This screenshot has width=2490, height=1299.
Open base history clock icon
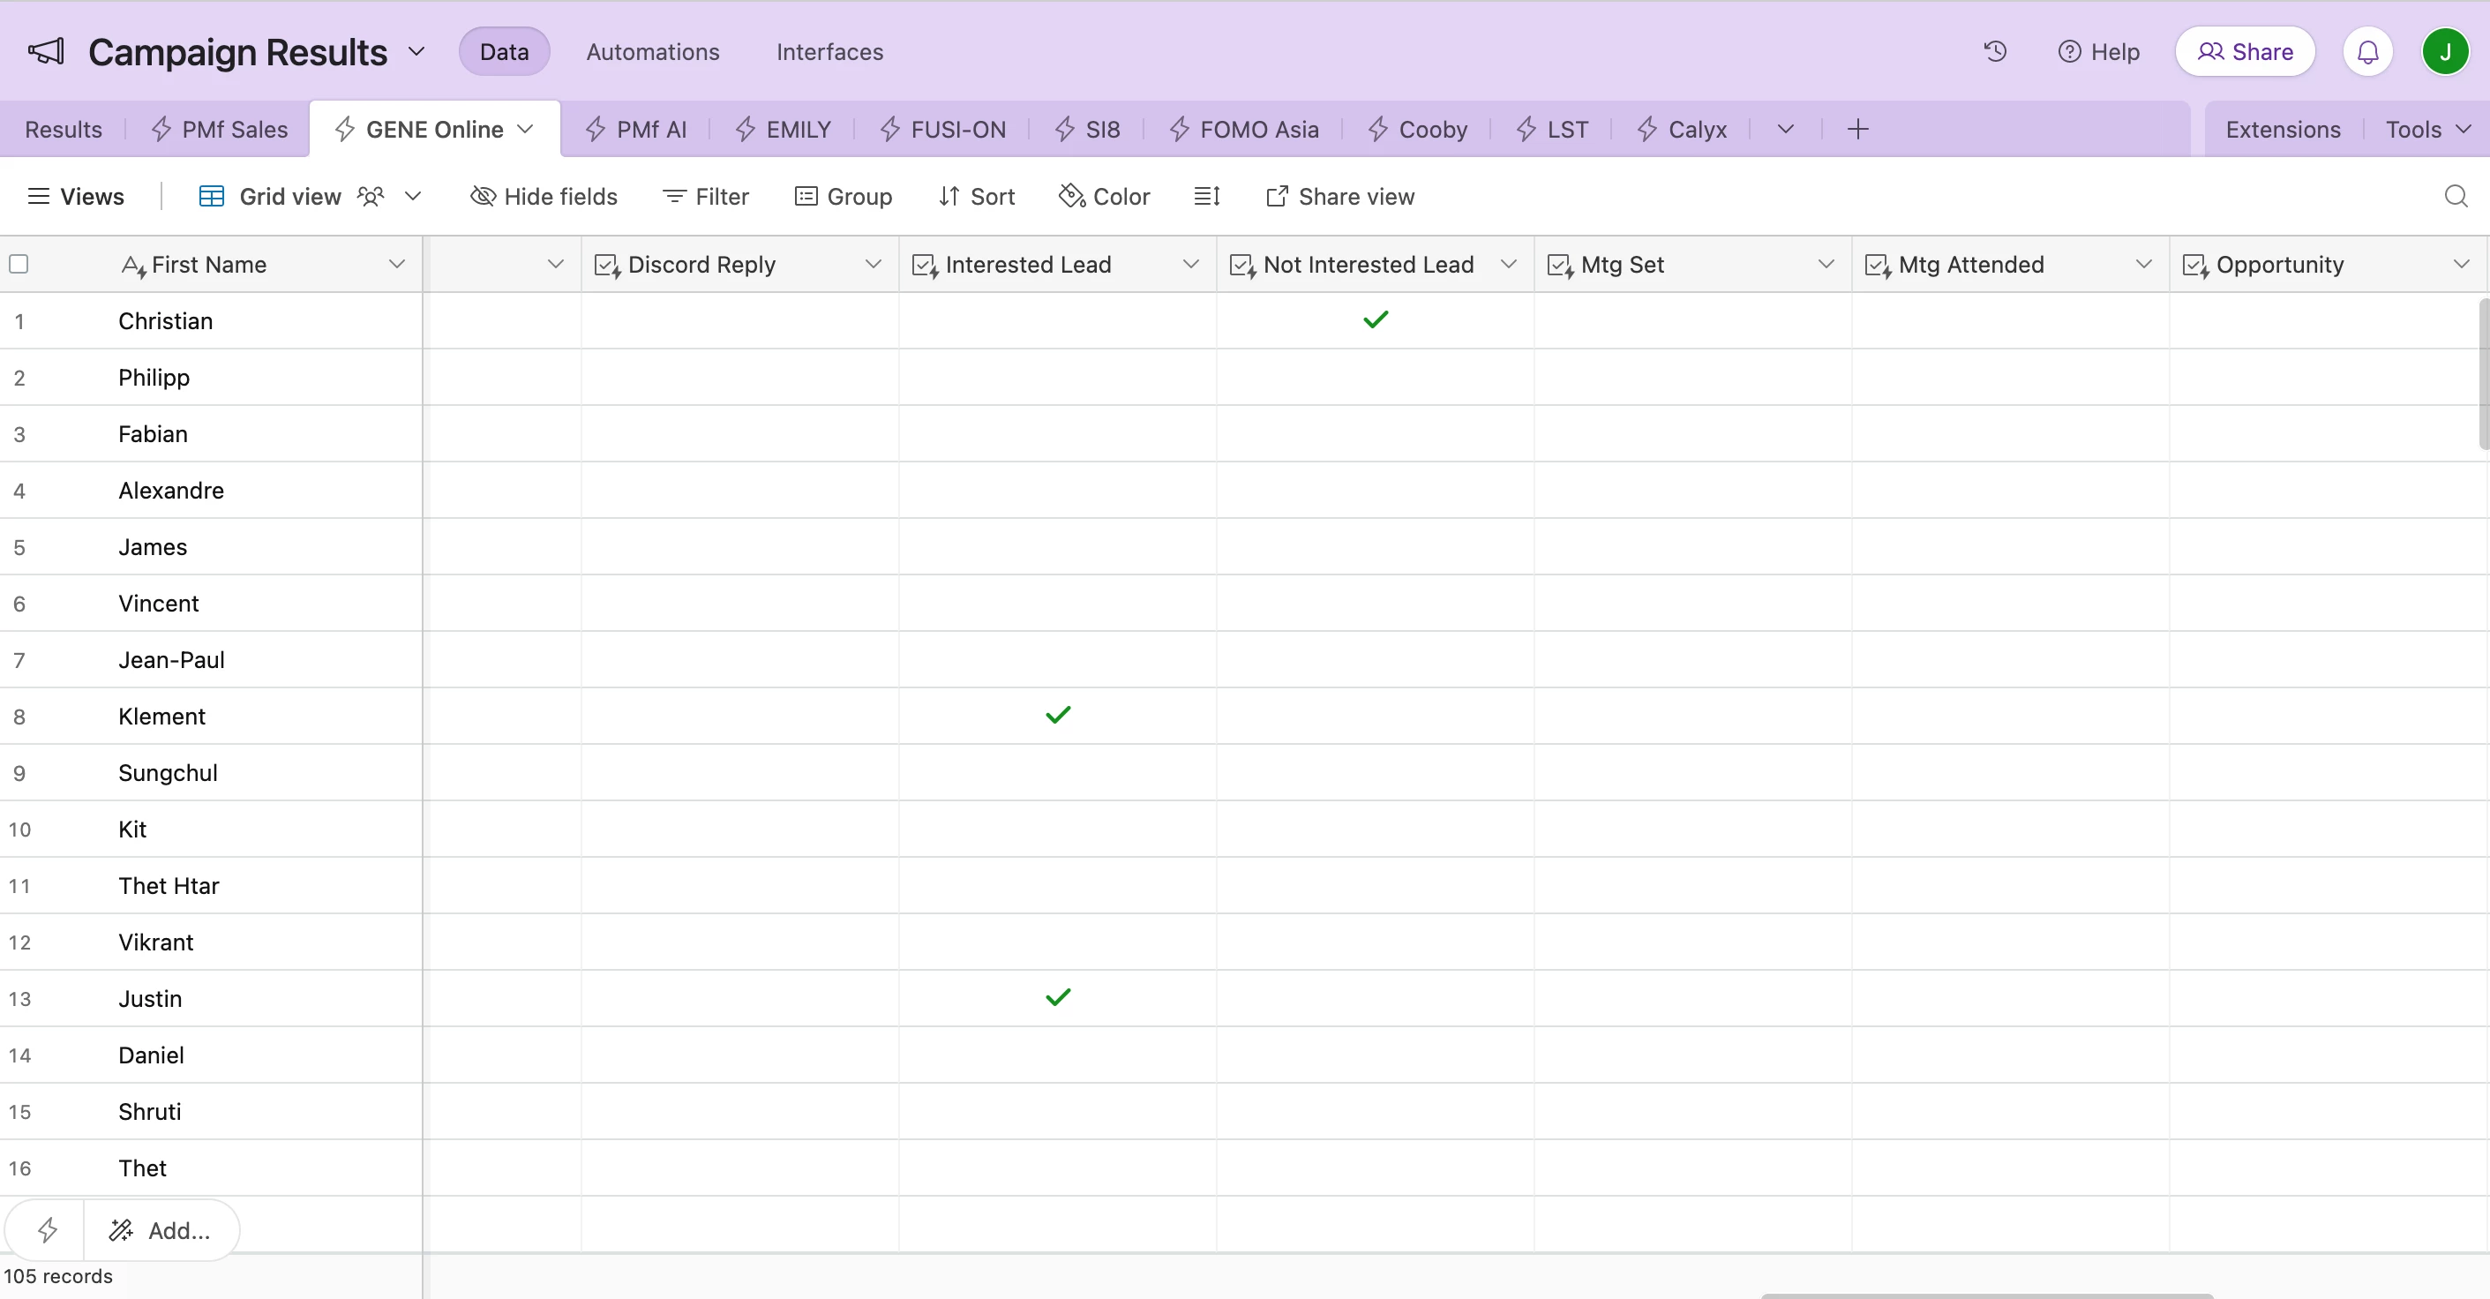tap(1995, 51)
